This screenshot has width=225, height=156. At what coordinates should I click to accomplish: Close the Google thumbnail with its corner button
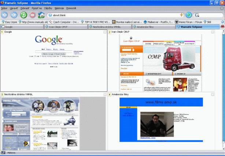click(105, 32)
